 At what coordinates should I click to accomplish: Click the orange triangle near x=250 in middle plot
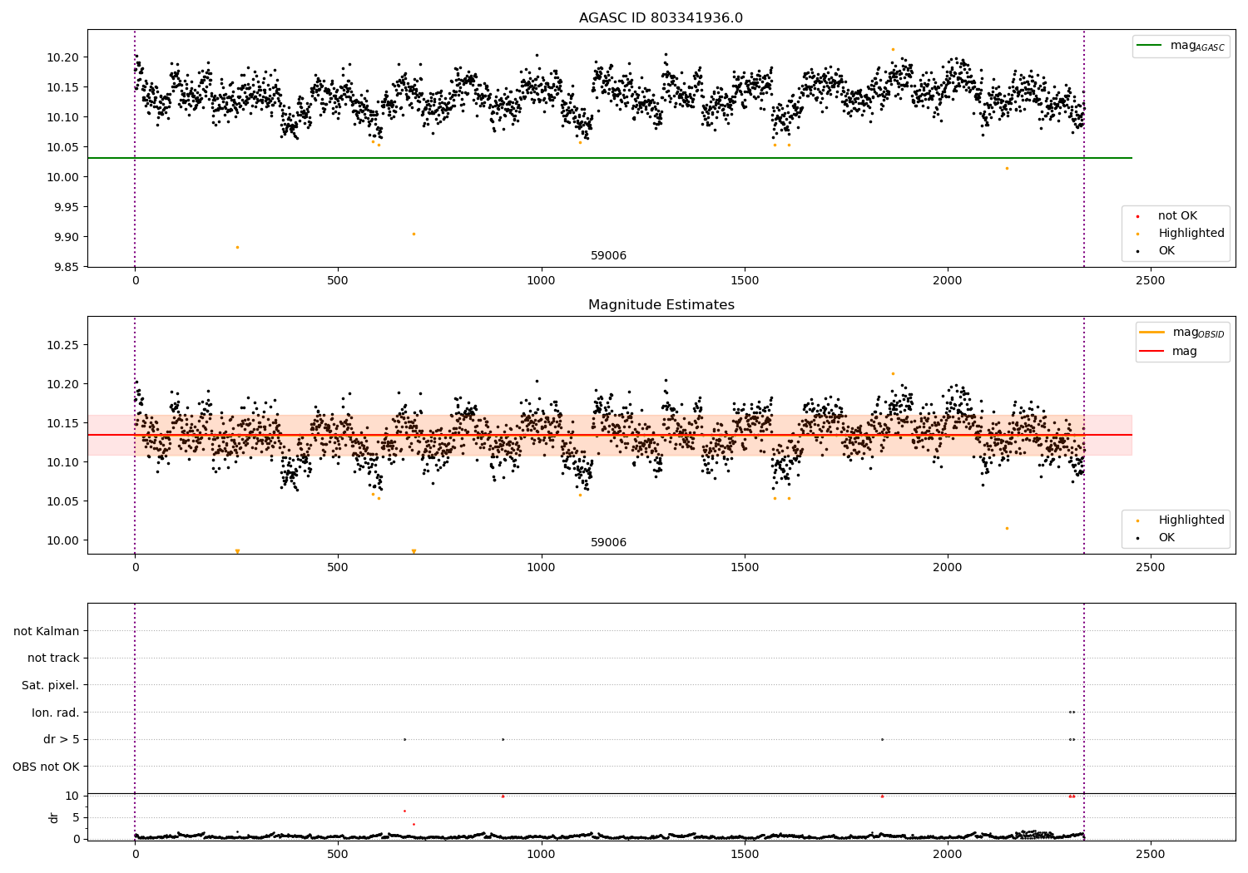[237, 551]
